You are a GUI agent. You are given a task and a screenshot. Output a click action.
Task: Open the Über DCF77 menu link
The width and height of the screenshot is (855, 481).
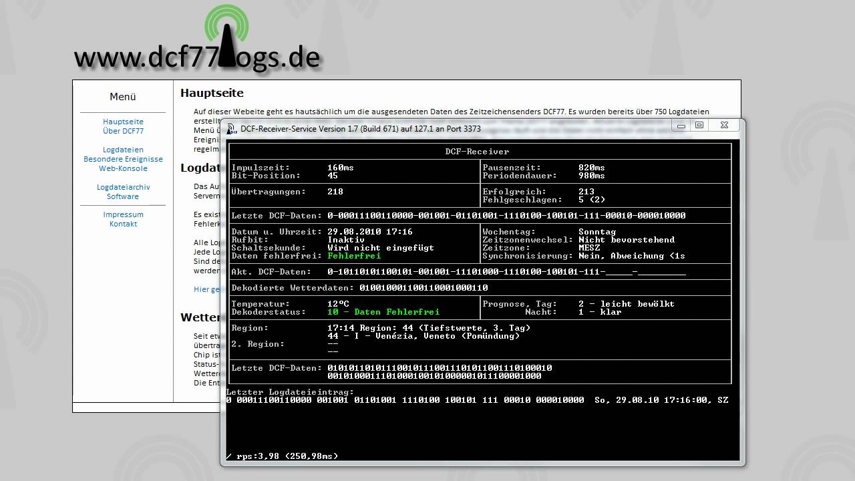click(123, 131)
